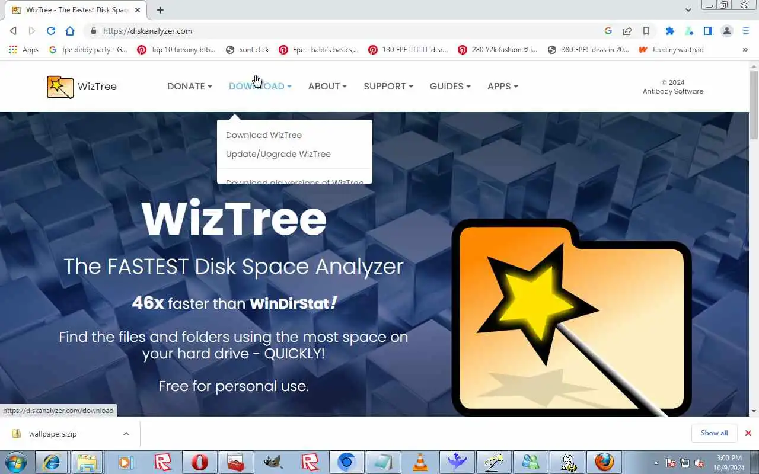Open a new tab with the plus button

[x=160, y=10]
